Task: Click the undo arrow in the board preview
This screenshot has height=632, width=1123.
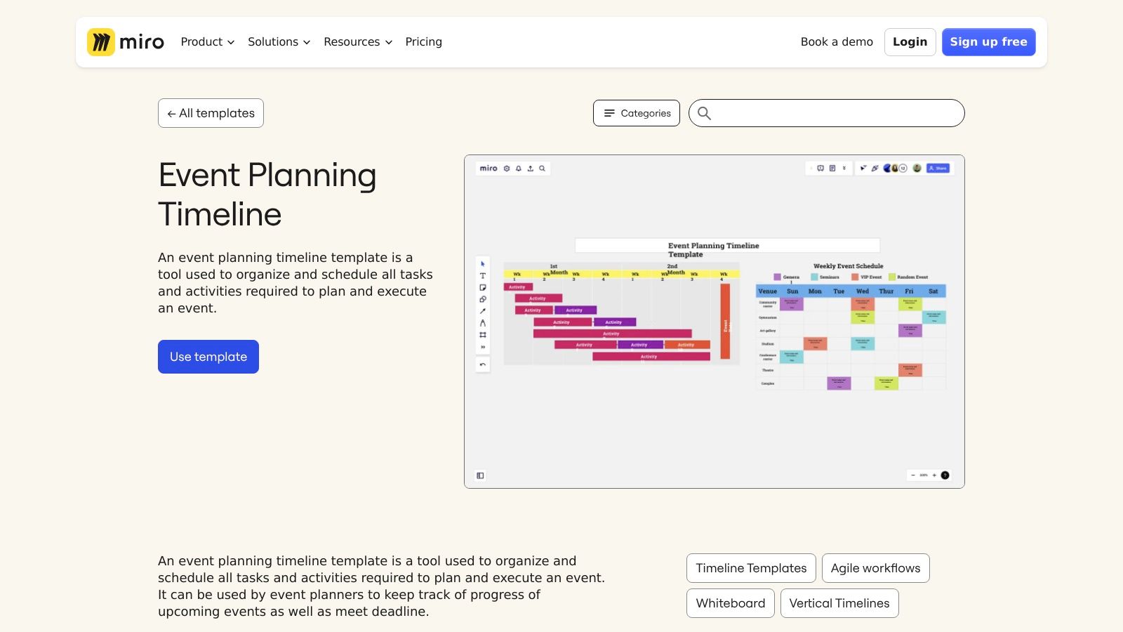Action: click(x=482, y=364)
